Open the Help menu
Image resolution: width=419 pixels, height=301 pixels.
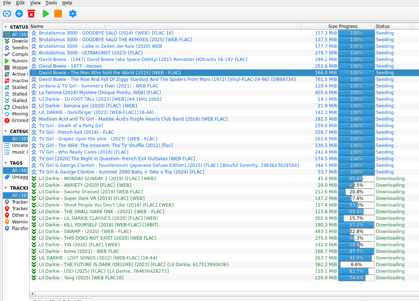coord(67,3)
